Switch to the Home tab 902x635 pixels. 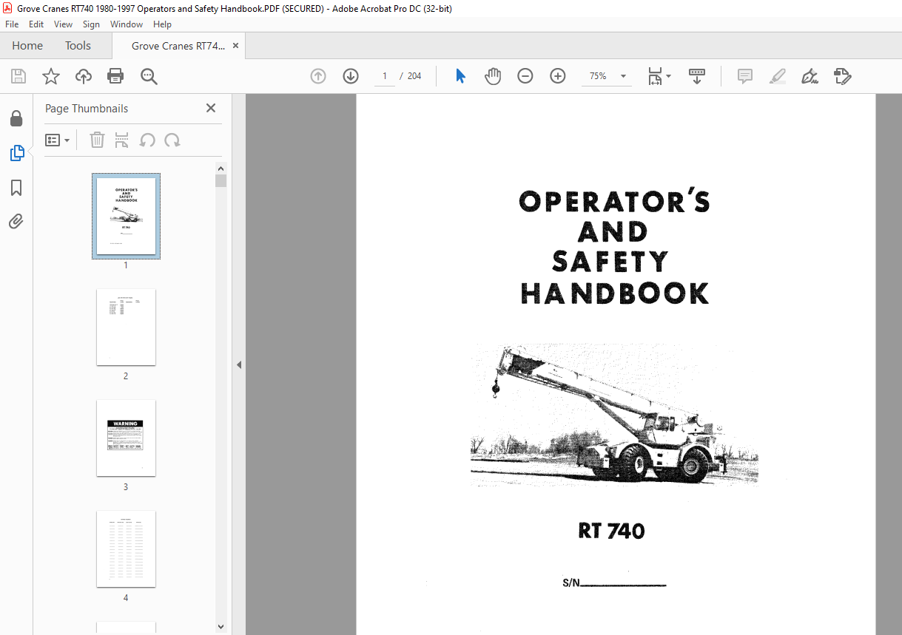[27, 46]
